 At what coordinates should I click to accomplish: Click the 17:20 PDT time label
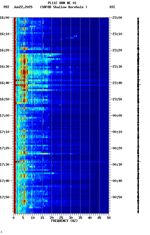pyautogui.click(x=5, y=149)
